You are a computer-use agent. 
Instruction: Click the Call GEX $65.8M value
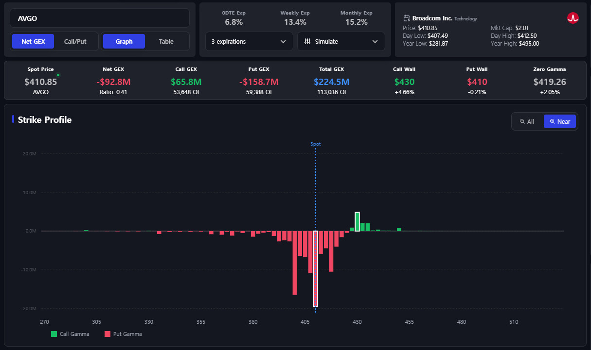(x=186, y=82)
